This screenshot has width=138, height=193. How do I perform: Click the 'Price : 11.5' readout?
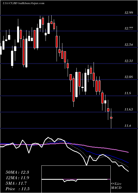tap(17, 189)
